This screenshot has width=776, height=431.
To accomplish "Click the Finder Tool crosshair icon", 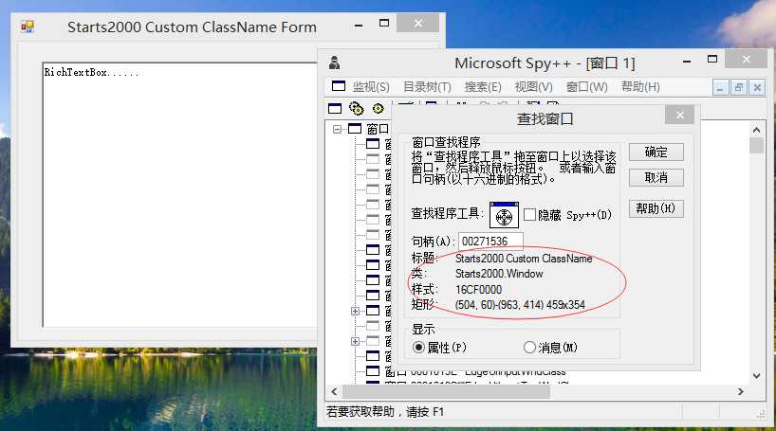I will click(x=504, y=215).
